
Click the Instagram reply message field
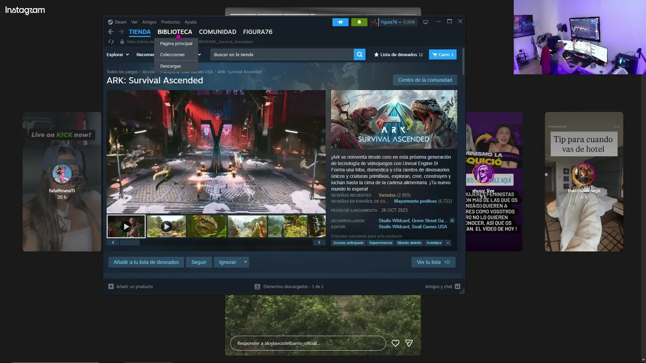click(308, 343)
